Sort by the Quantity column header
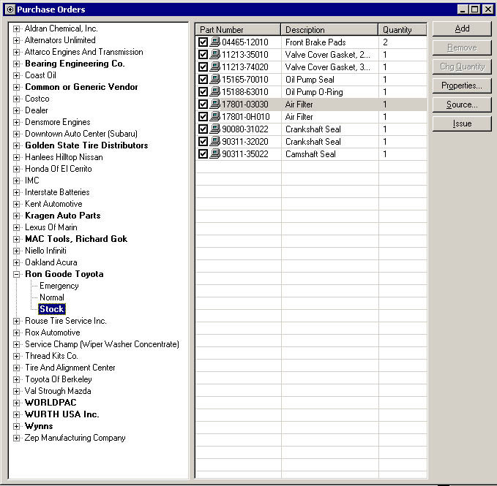497x486 pixels. (x=403, y=29)
